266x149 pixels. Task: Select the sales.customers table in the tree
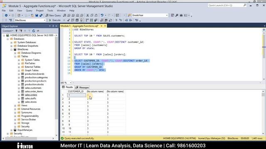[33, 88]
